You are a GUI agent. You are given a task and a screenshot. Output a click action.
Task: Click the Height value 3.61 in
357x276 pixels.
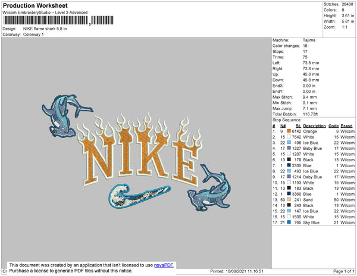tap(347, 15)
